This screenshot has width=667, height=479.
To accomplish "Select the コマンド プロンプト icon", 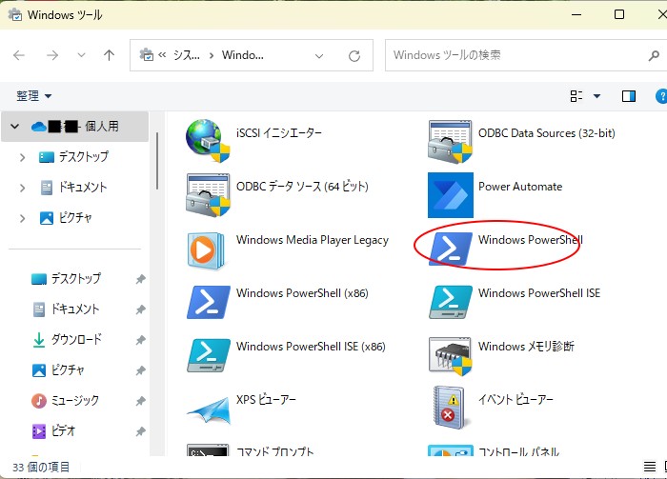I will pos(208,450).
